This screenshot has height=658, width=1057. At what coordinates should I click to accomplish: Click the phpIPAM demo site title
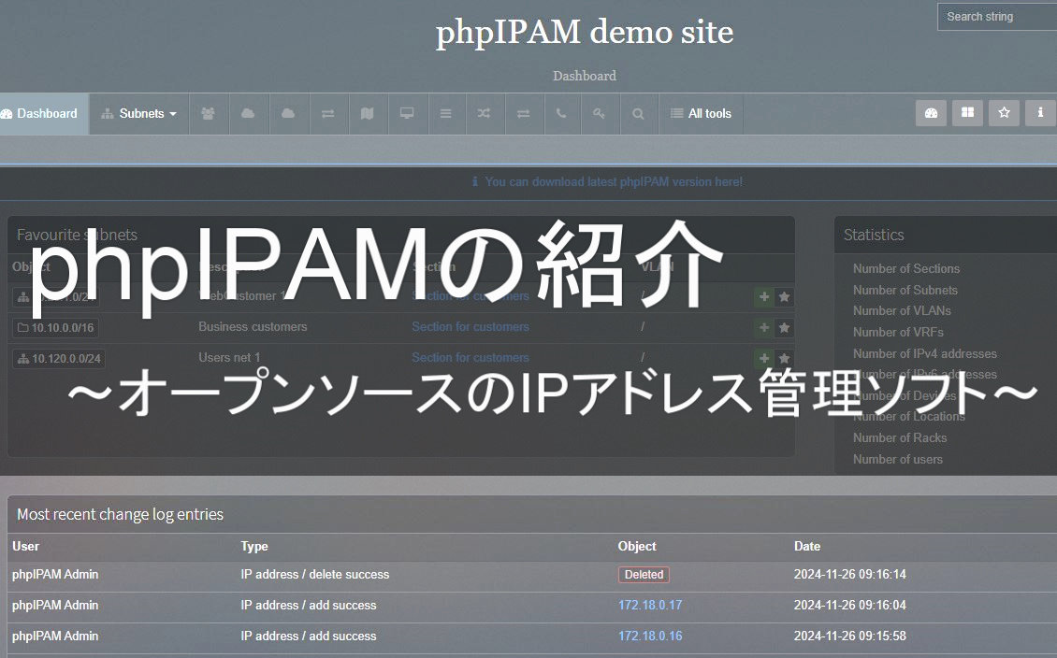585,32
